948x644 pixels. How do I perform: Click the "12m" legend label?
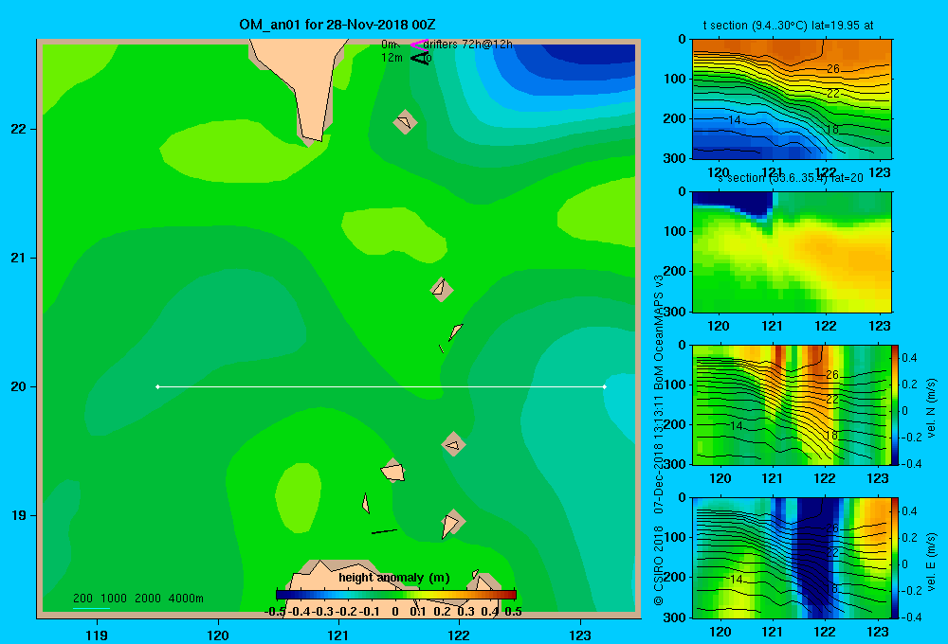[x=392, y=58]
